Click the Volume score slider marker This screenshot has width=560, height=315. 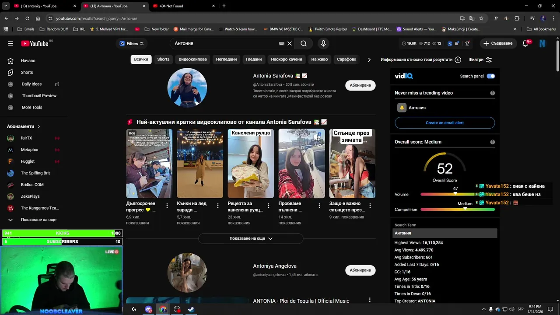point(455,194)
